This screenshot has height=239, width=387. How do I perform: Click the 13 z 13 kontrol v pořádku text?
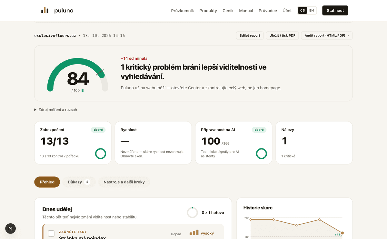pos(60,156)
